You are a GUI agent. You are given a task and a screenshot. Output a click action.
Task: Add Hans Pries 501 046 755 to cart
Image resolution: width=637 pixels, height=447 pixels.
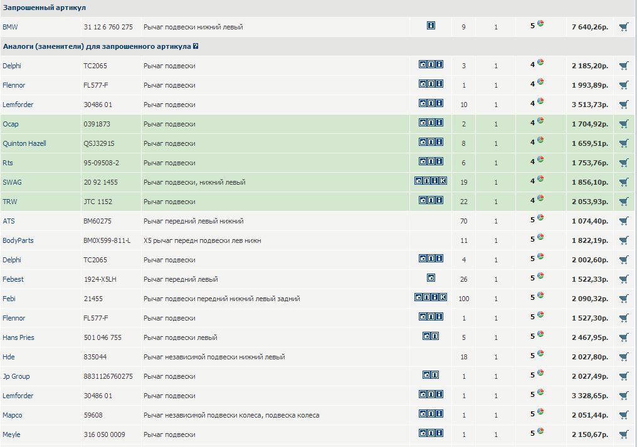[x=624, y=337]
